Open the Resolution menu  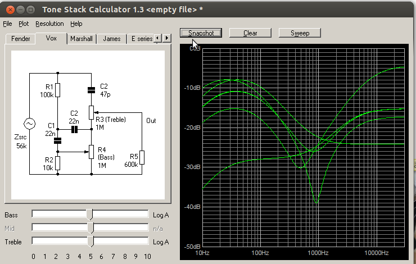(49, 24)
